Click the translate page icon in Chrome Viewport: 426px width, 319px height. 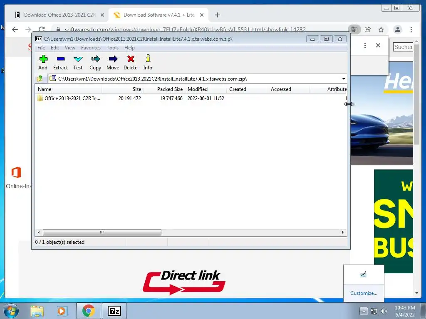coord(354,29)
